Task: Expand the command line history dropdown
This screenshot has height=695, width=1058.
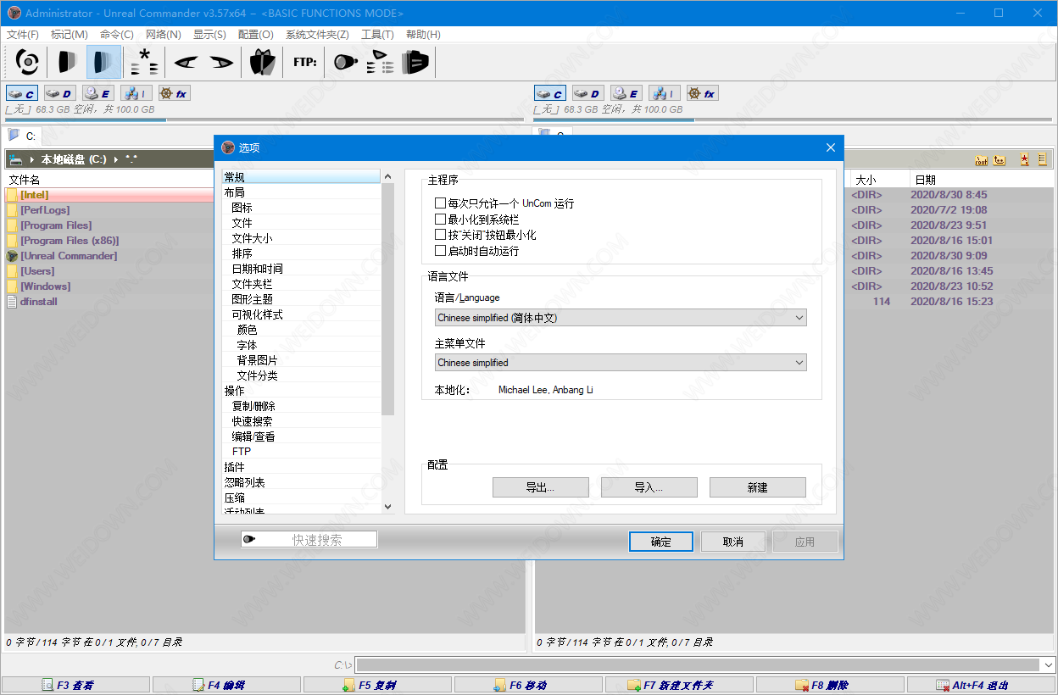Action: [x=1049, y=665]
